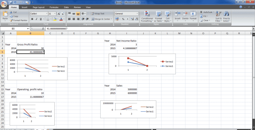Image resolution: width=255 pixels, height=130 pixels.
Task: Click the Paste clipboard icon
Action: tap(5, 14)
